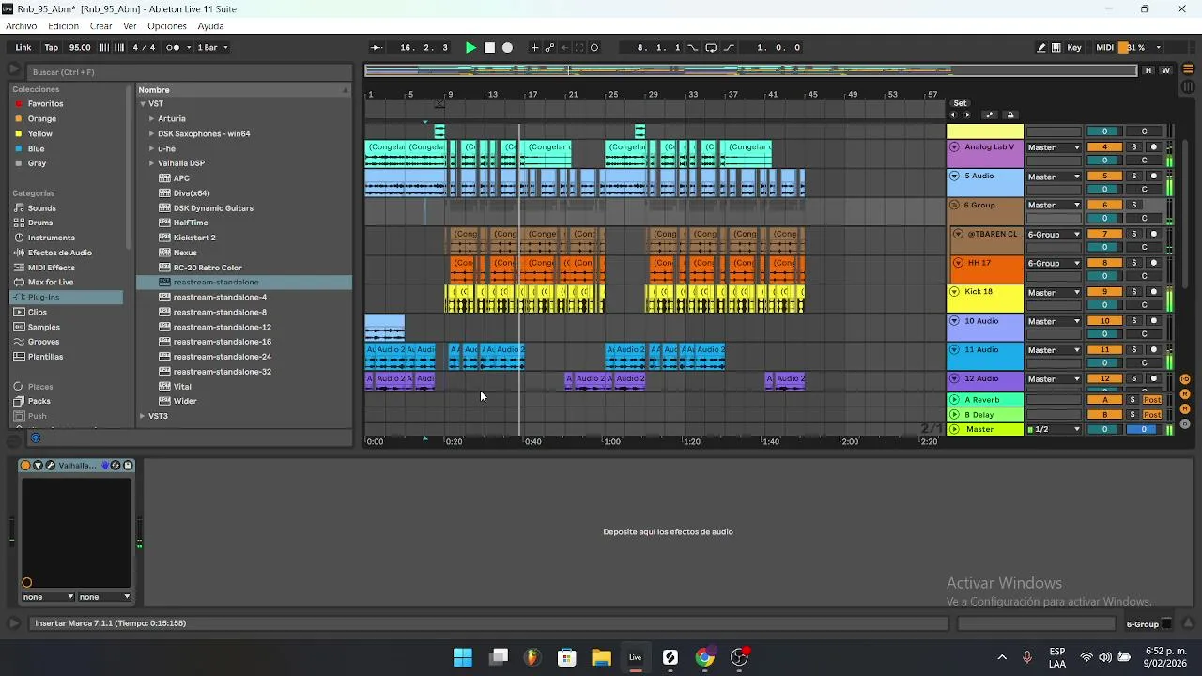Open the Archivo menu
The height and width of the screenshot is (676, 1202).
click(x=21, y=26)
